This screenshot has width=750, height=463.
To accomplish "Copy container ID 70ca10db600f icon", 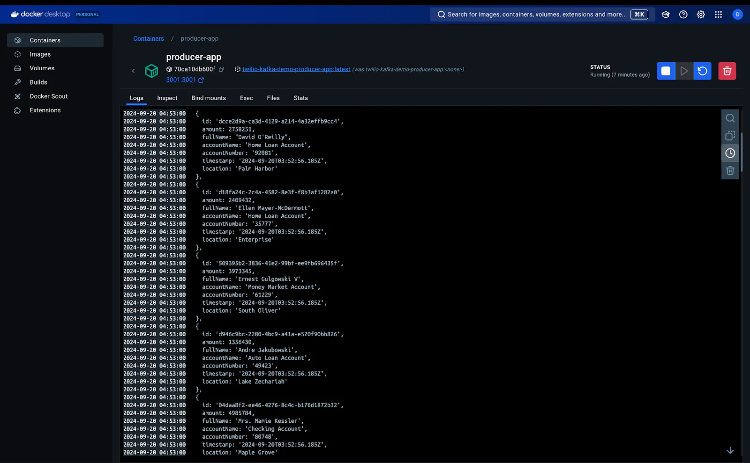I will coord(221,69).
